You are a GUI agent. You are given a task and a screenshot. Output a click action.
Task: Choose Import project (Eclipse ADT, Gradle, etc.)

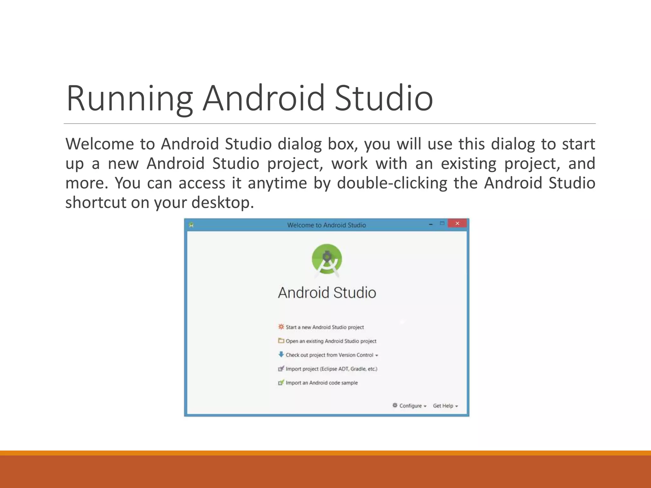pos(332,369)
